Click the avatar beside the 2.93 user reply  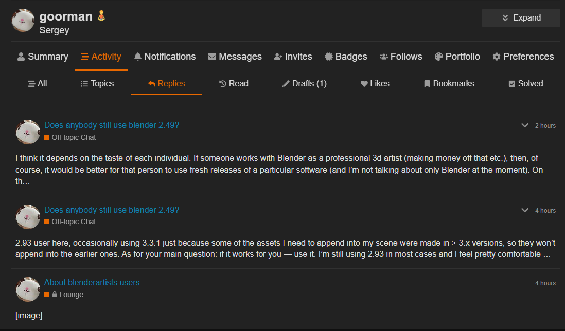coord(28,217)
